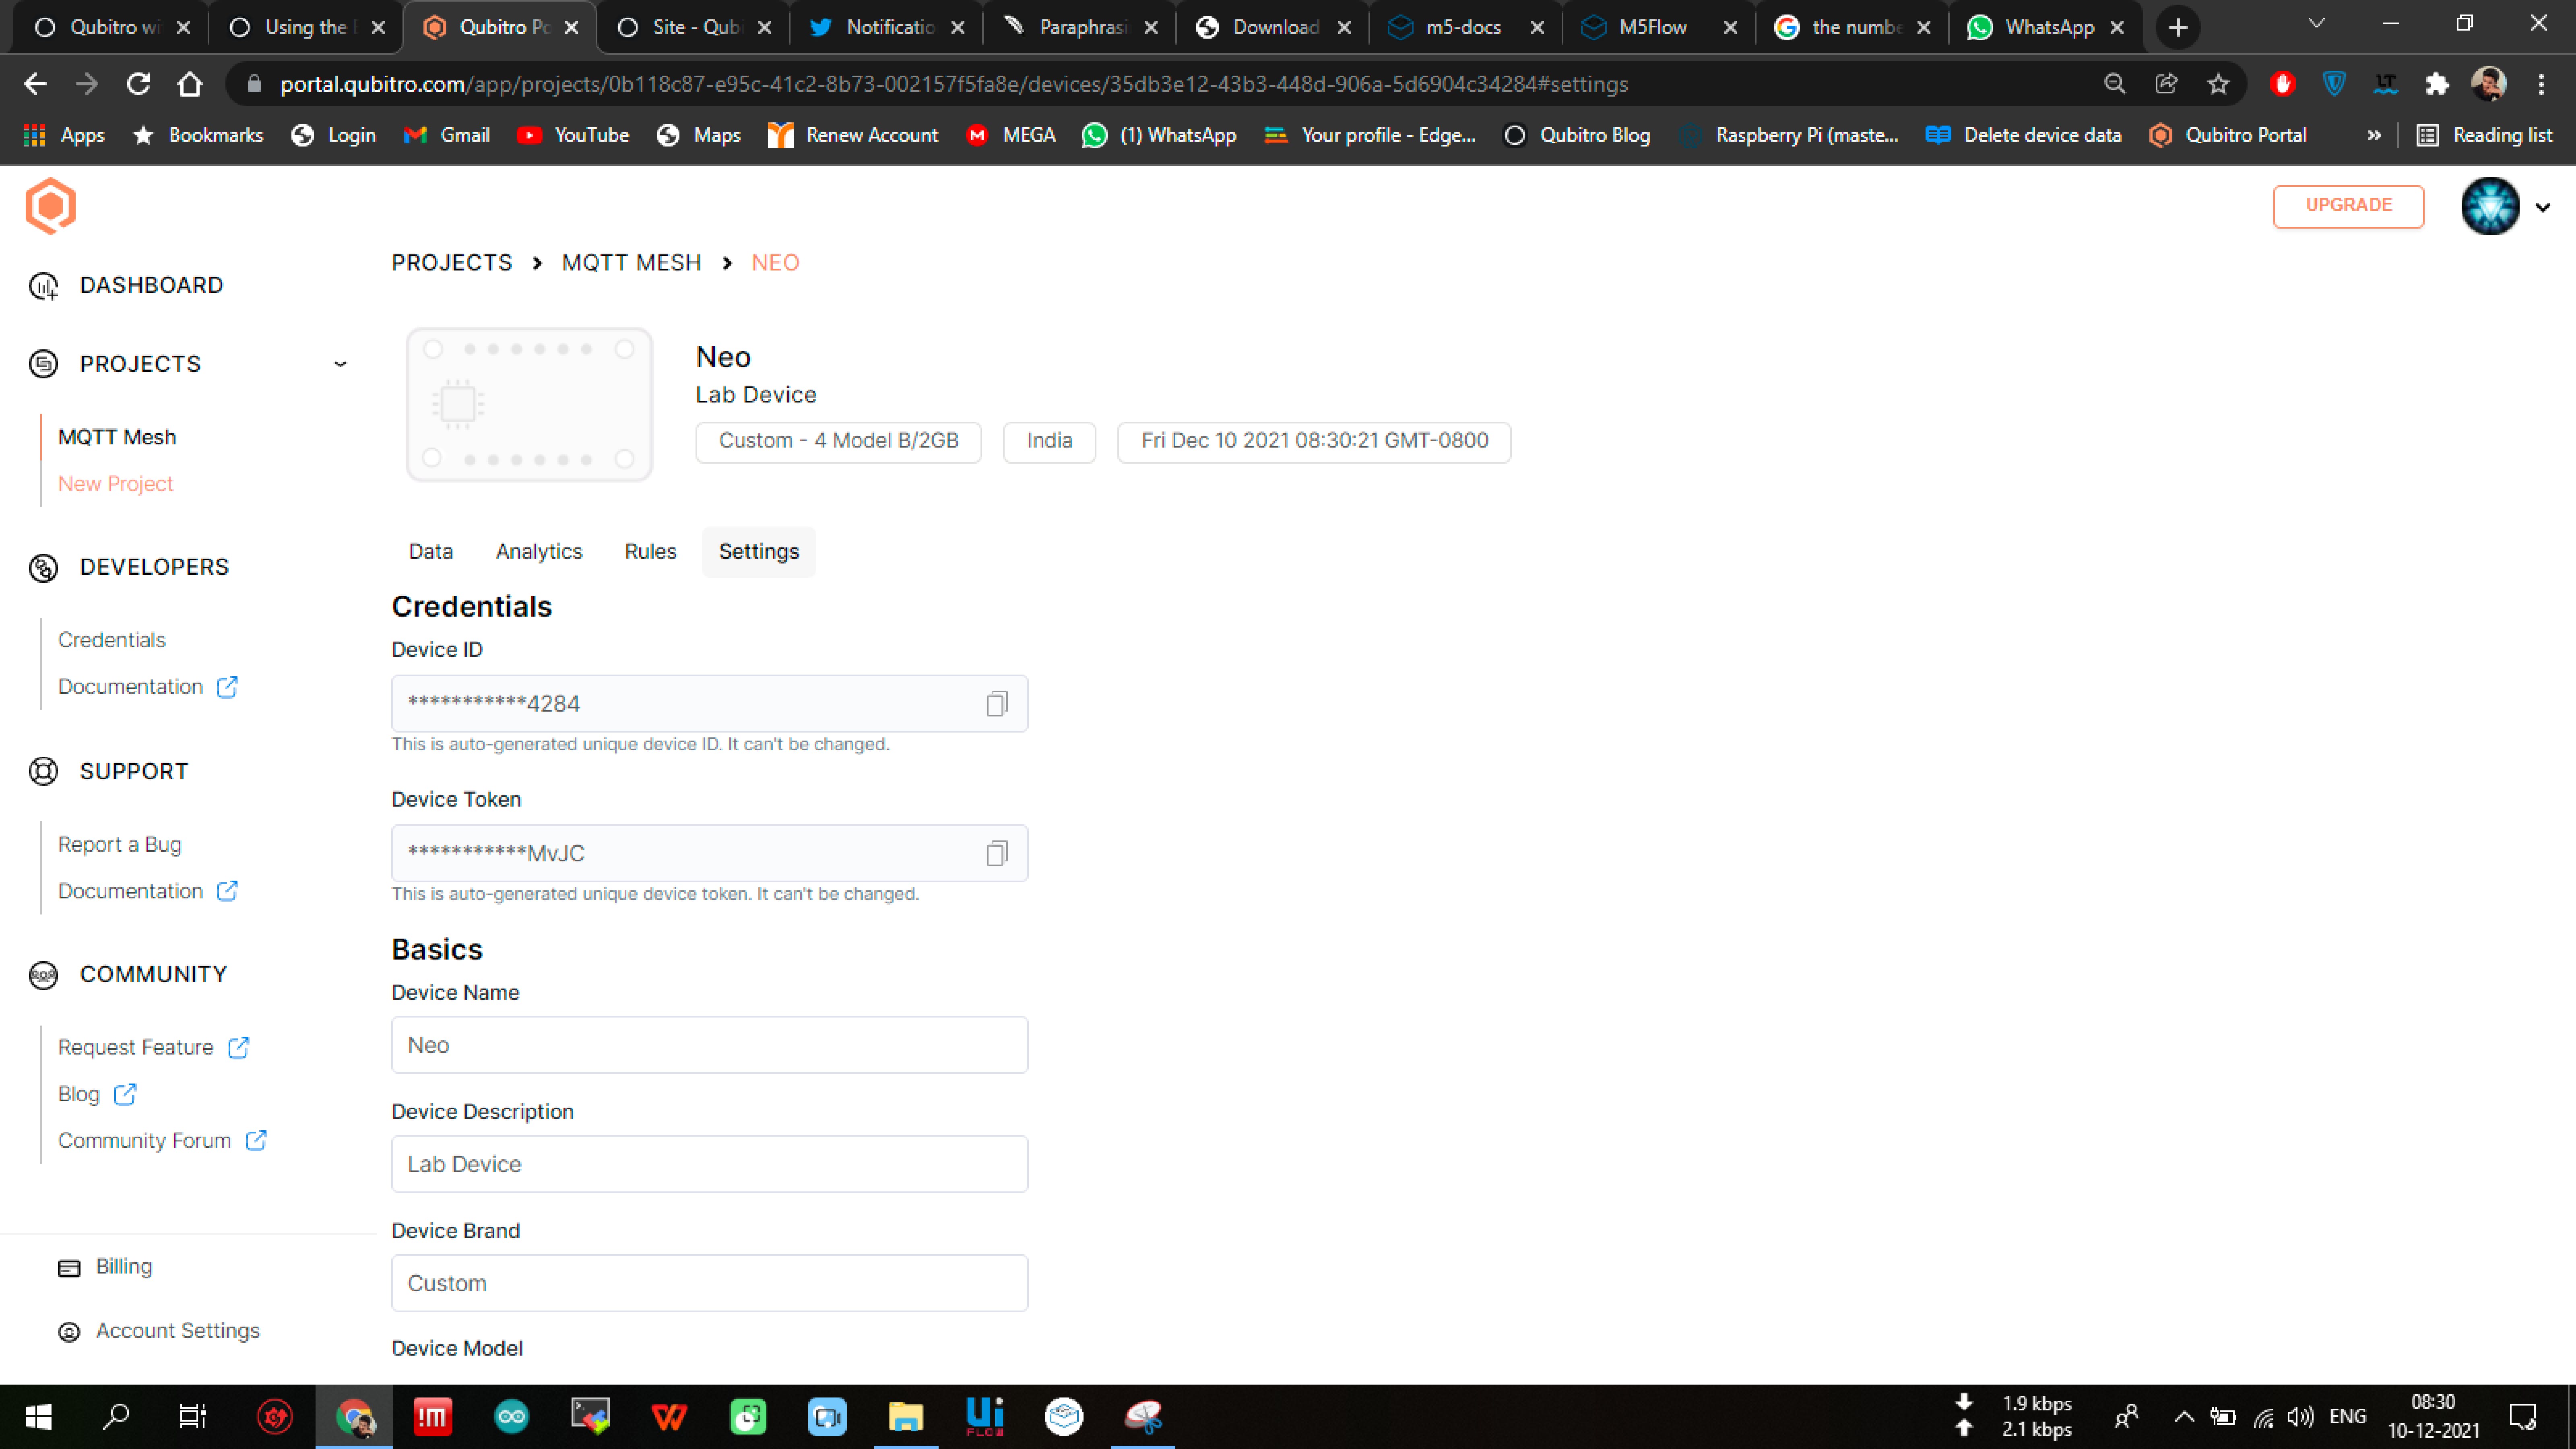Share this page icon in address bar
Viewport: 2576px width, 1449px height.
(x=2166, y=84)
